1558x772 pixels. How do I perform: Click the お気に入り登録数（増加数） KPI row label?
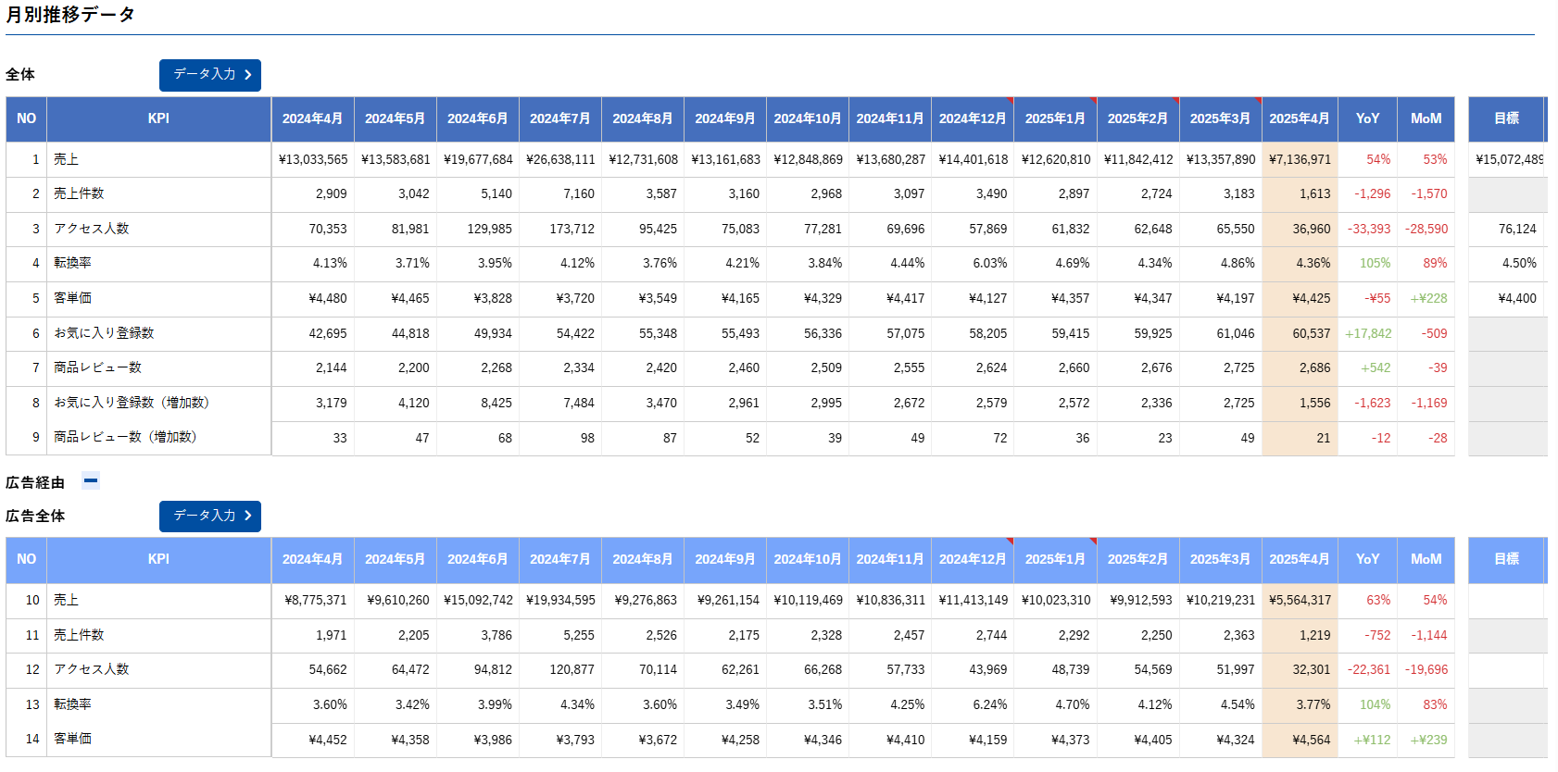(132, 403)
